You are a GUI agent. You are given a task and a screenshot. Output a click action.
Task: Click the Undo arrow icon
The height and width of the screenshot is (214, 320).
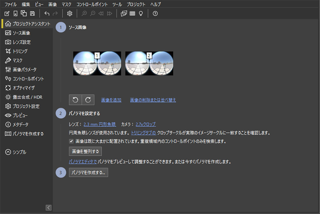[x=47, y=14]
